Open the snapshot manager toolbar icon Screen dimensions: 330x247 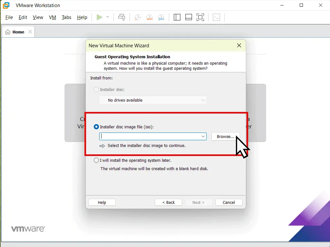[x=161, y=17]
